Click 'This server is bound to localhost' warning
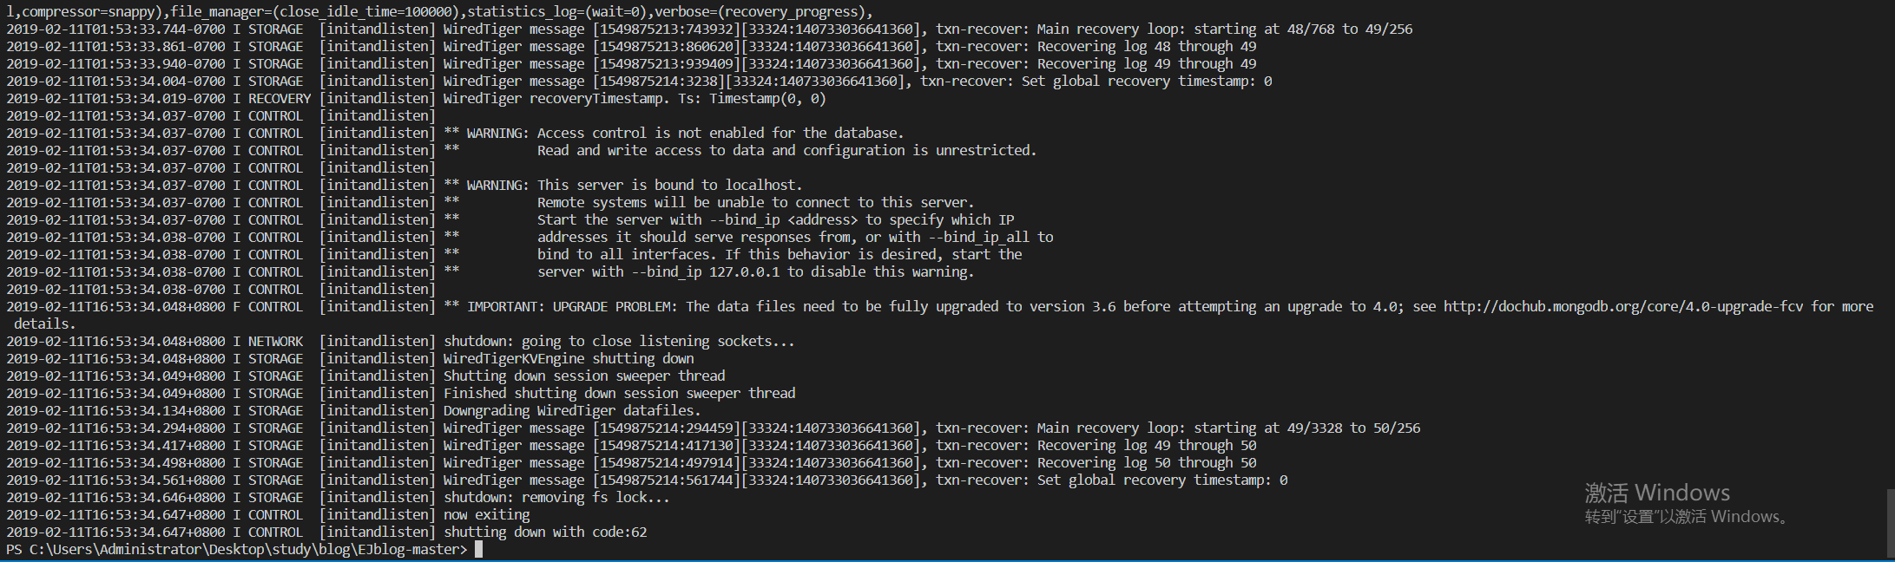The width and height of the screenshot is (1895, 562). (669, 185)
